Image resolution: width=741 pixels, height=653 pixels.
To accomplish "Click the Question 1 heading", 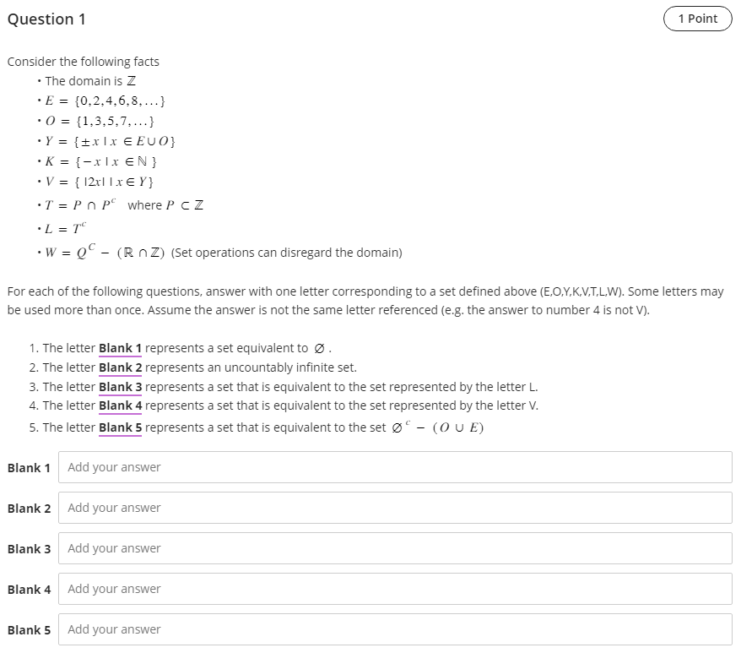I will [46, 19].
